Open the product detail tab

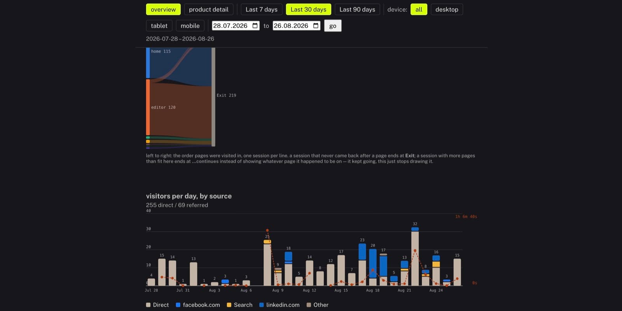[x=209, y=9]
